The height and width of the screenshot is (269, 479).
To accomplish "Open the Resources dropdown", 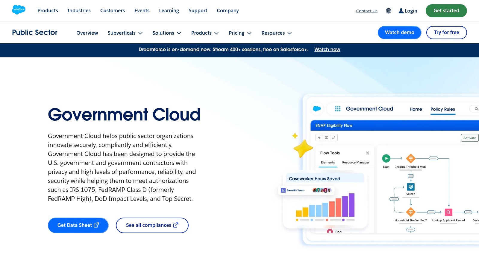I will [x=277, y=33].
